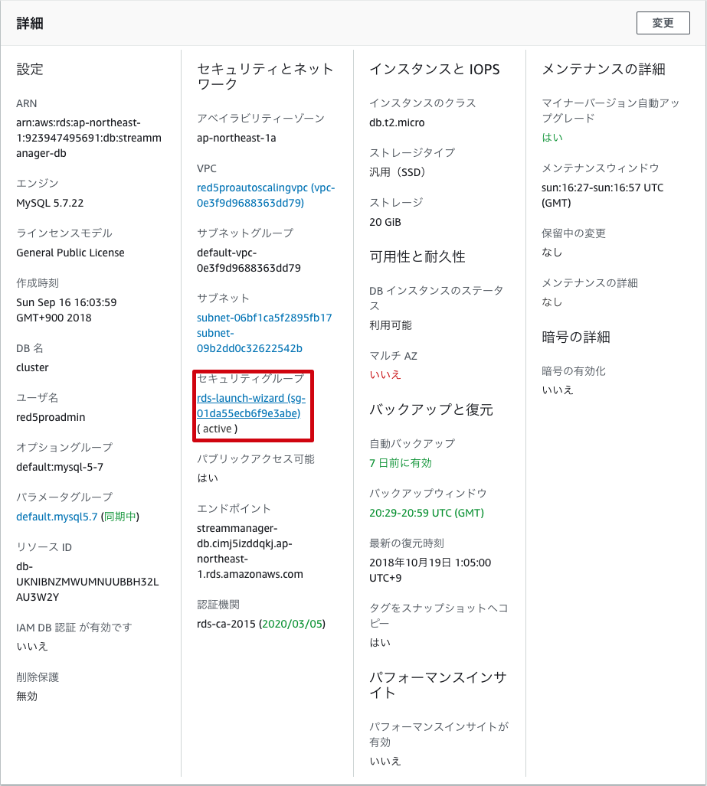Open the red5proautoscalingvpc VPC link
707x786 pixels.
point(266,195)
